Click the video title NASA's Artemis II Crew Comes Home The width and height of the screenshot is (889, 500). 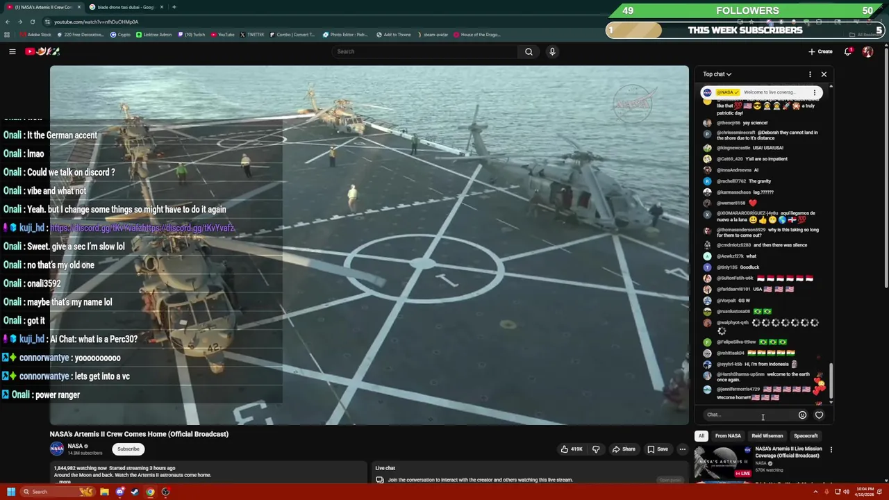coord(139,434)
